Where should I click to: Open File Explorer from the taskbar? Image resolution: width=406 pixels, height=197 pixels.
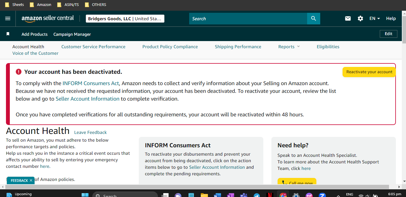point(204,195)
